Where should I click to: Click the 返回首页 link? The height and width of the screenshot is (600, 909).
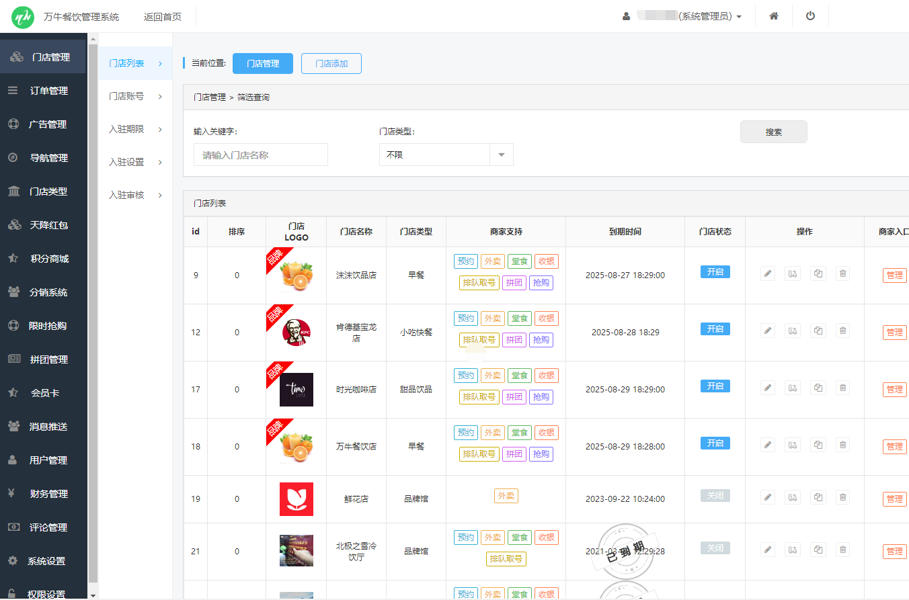(x=162, y=17)
